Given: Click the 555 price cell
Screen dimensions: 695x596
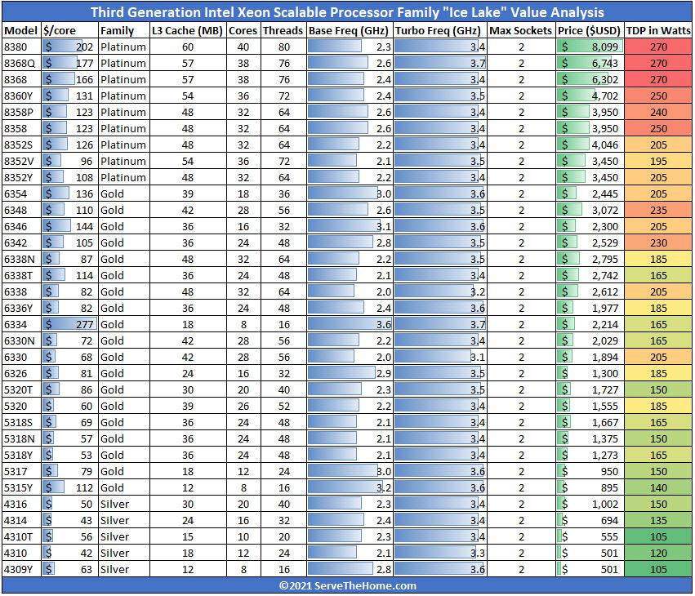Looking at the screenshot, I should click(x=590, y=536).
